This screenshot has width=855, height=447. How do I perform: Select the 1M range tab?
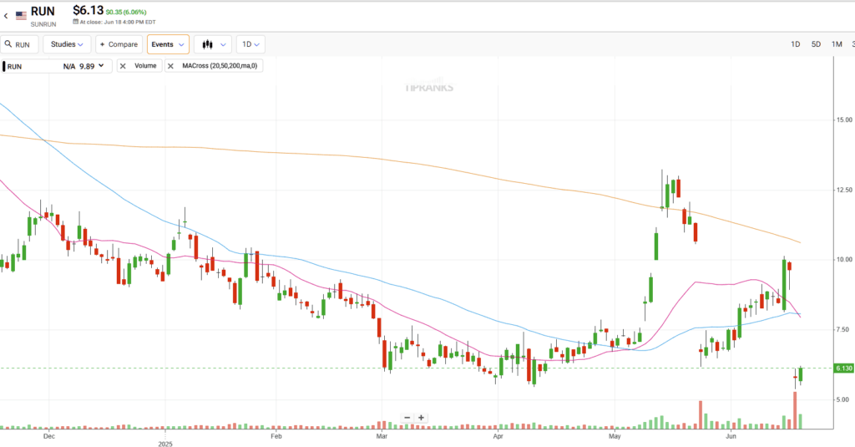tap(837, 44)
